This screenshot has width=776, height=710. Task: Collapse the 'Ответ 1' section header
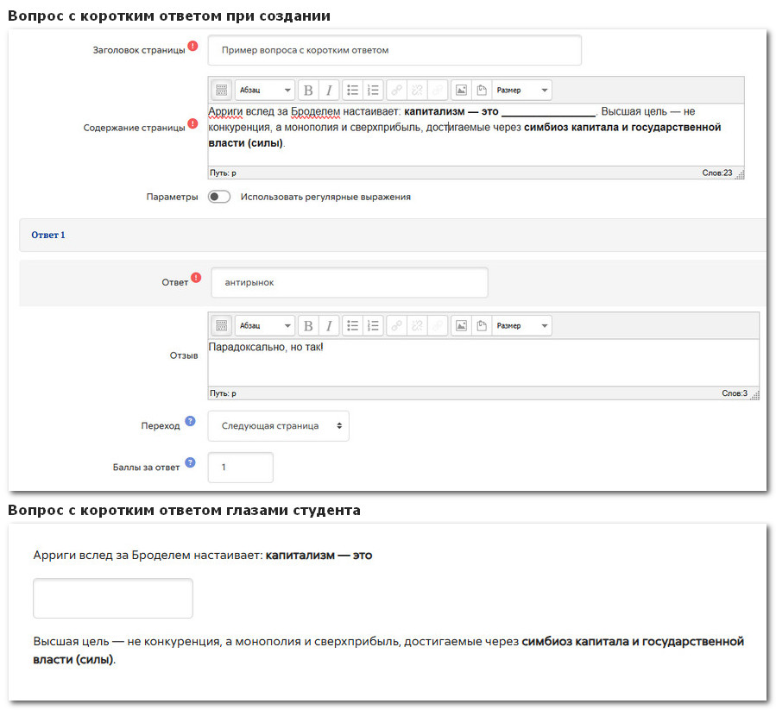pyautogui.click(x=48, y=235)
